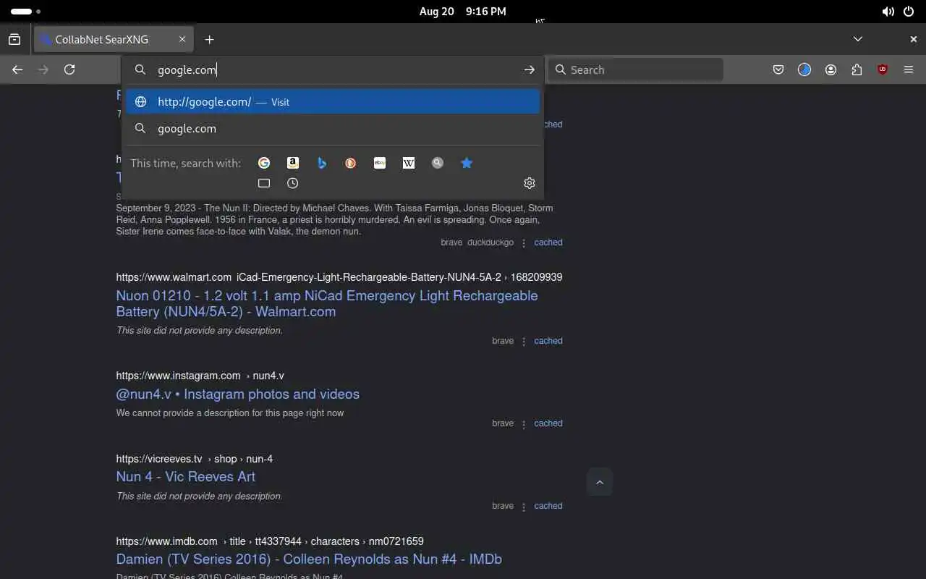Open options menu for Vic Reeves result
The width and height of the screenshot is (926, 579).
(x=524, y=507)
